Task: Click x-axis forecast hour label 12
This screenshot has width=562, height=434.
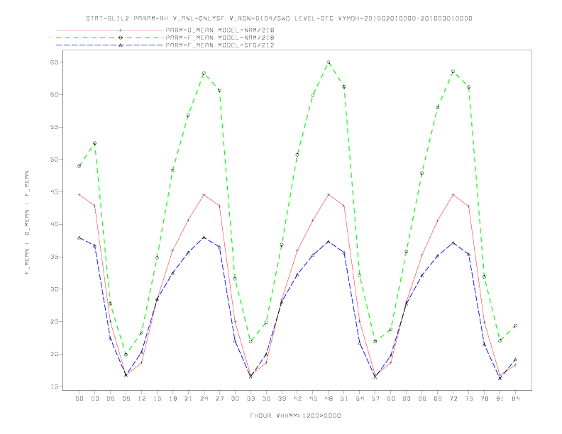Action: (x=142, y=399)
